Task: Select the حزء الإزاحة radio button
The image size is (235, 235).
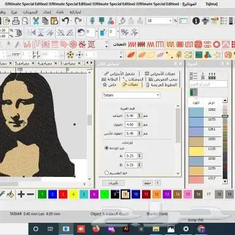Action: [x=106, y=148]
